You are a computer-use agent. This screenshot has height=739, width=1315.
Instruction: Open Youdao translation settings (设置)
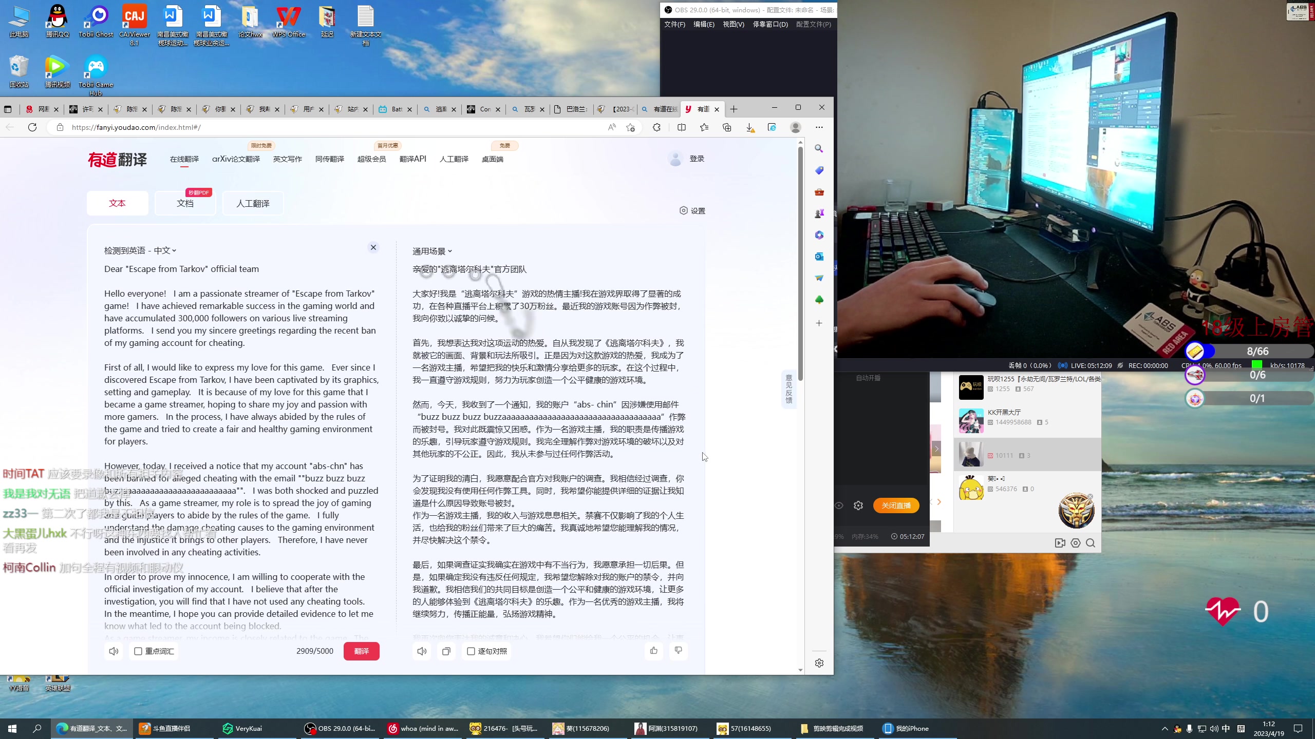[x=692, y=210]
